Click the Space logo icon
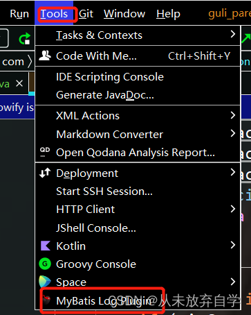Screen dimensions: 251x315 click(x=45, y=282)
